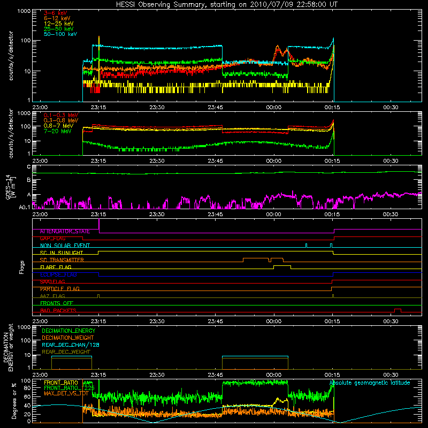This screenshot has width=428, height=428.
Task: Click the 0.3-0.8 MeV legend entry
Action: [x=61, y=120]
